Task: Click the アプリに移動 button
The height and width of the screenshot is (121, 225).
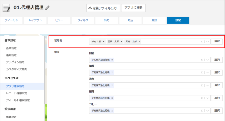Action: (133, 8)
